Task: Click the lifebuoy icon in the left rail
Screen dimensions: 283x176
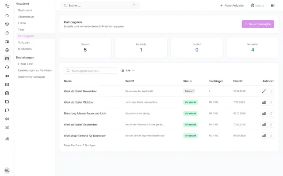Action: pyautogui.click(x=7, y=50)
